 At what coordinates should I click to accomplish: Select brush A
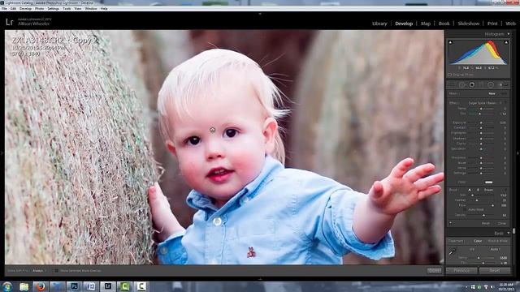point(470,190)
